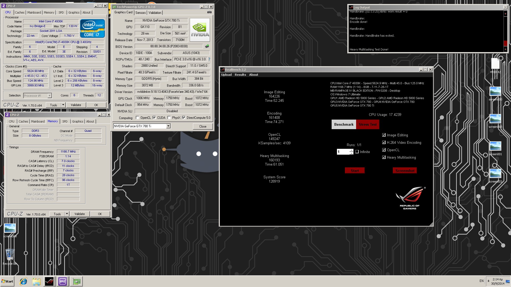Open screen008 desktop image file
This screenshot has width=511, height=287.
click(x=10, y=230)
